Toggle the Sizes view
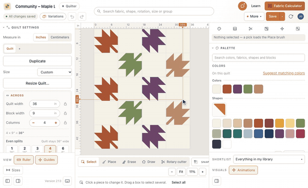The height and width of the screenshot is (188, 308). [13, 170]
